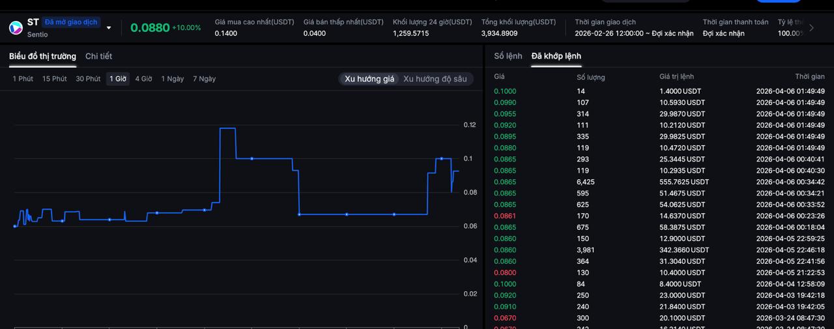Viewport: 834px width, 329px height.
Task: Toggle chart to Xu hướng độ sâu
Action: pos(435,79)
